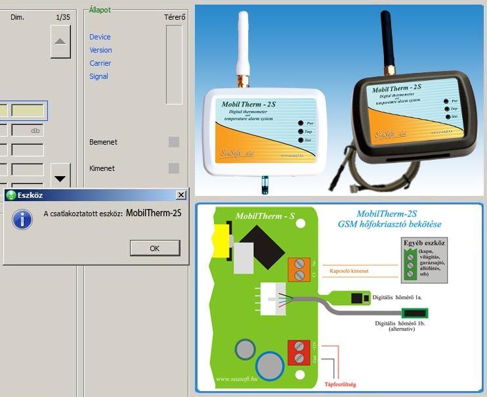This screenshot has height=397, width=487.
Task: Click the input field containing db
Action: (28, 130)
